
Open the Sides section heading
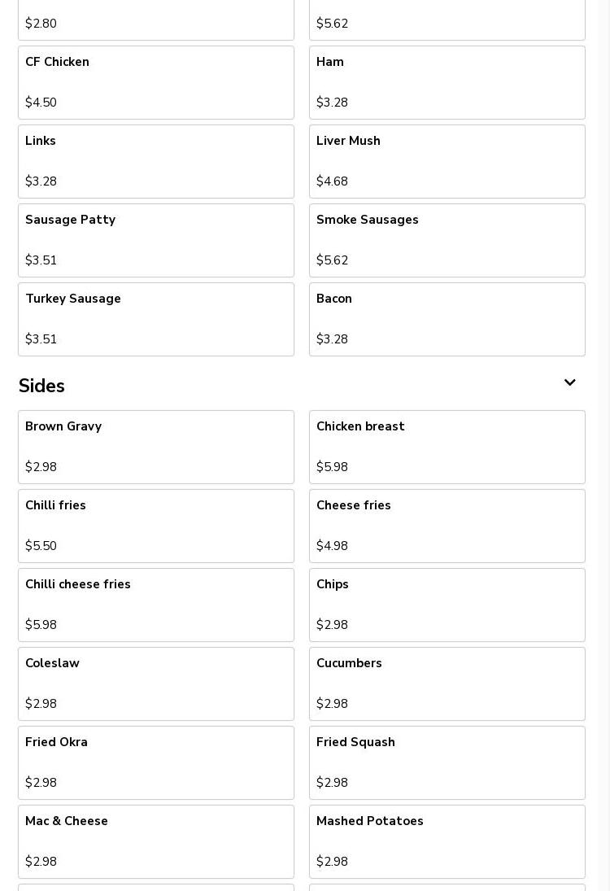41,387
